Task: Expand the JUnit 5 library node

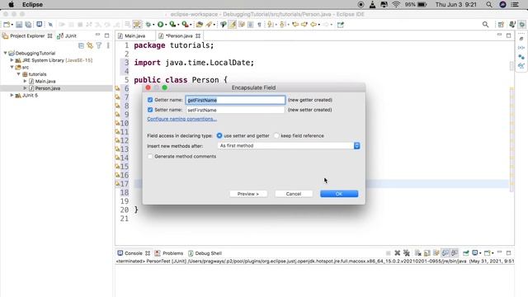Action: pos(12,96)
